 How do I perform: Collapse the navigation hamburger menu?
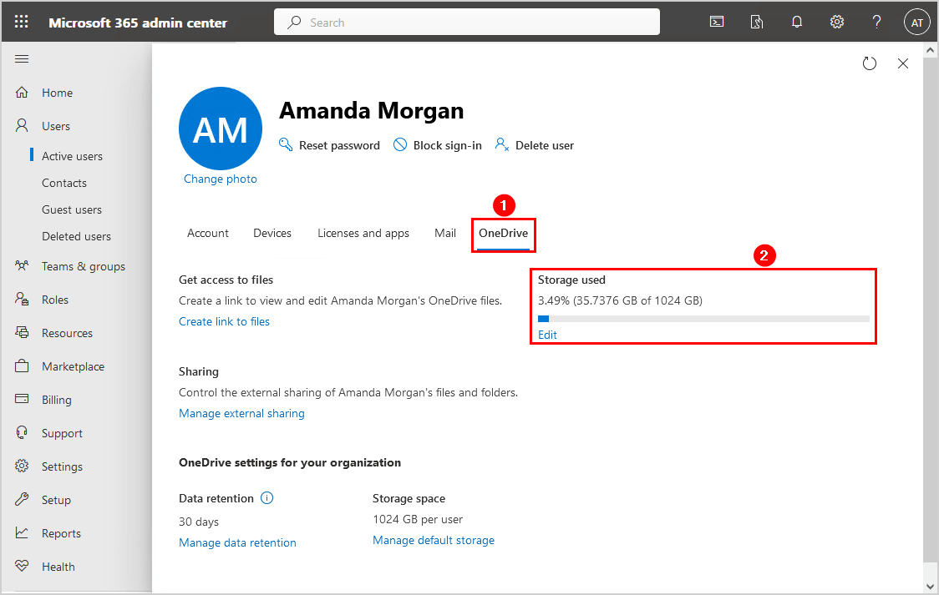click(23, 59)
